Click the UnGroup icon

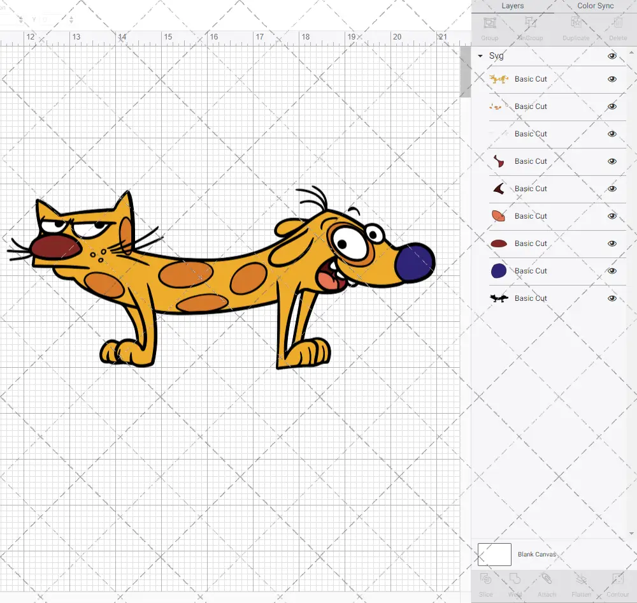click(x=530, y=23)
